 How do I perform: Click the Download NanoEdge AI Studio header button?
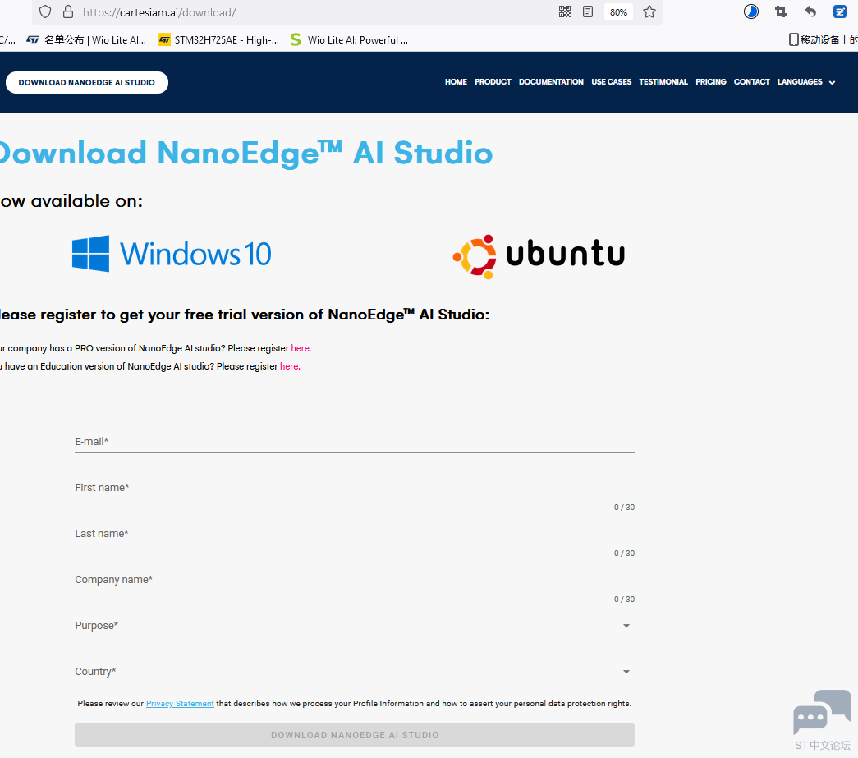pos(86,83)
